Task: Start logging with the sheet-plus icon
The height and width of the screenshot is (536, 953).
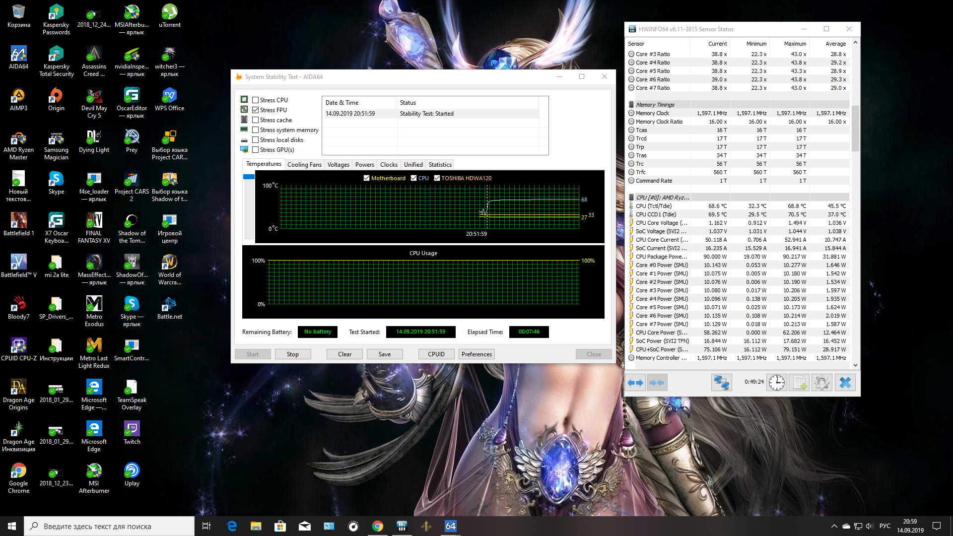Action: [x=799, y=383]
